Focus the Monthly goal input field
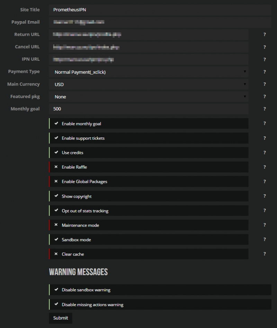 [149, 109]
